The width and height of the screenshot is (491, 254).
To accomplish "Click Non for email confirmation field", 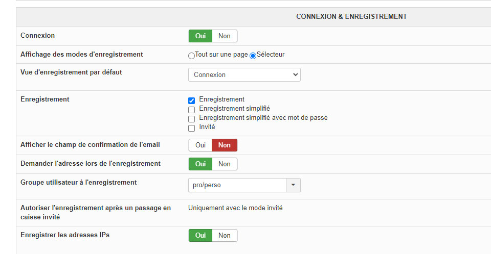I will (225, 145).
